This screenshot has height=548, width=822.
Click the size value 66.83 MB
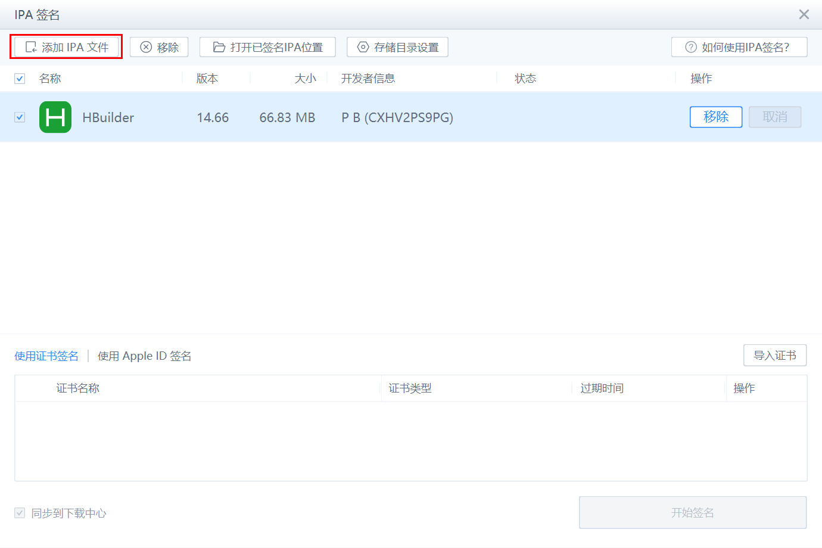click(x=287, y=117)
